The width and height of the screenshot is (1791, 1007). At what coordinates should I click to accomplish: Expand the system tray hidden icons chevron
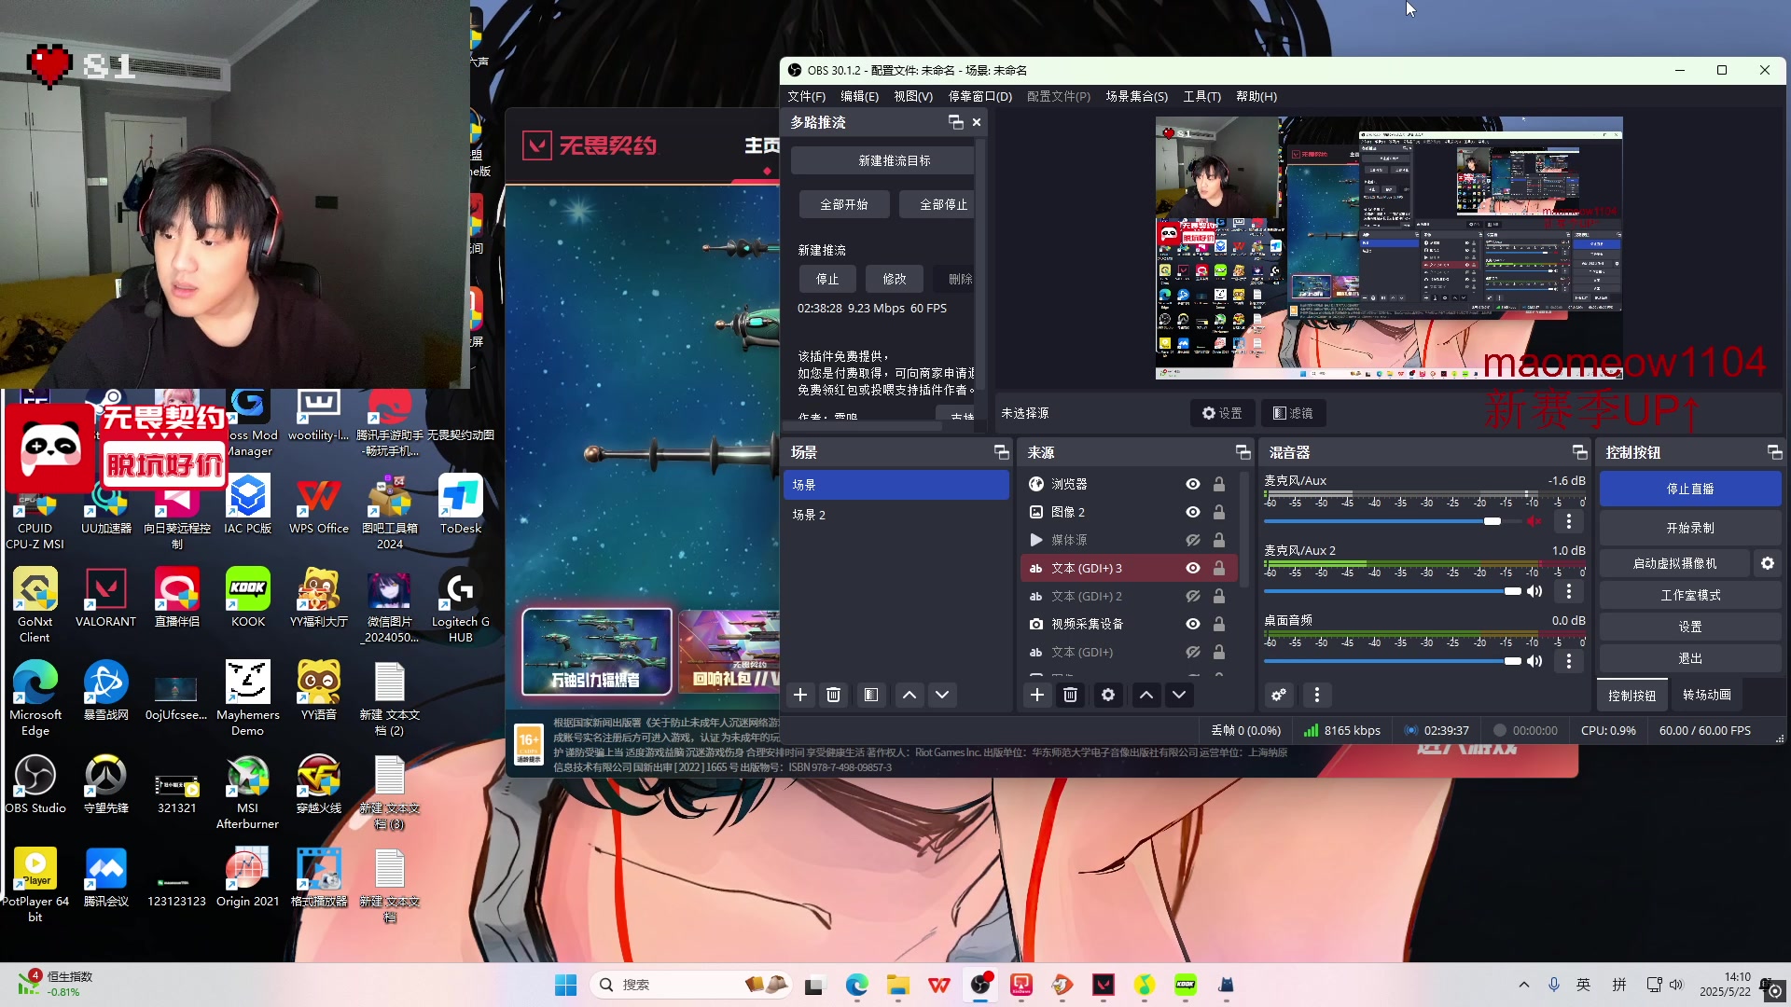1524,985
